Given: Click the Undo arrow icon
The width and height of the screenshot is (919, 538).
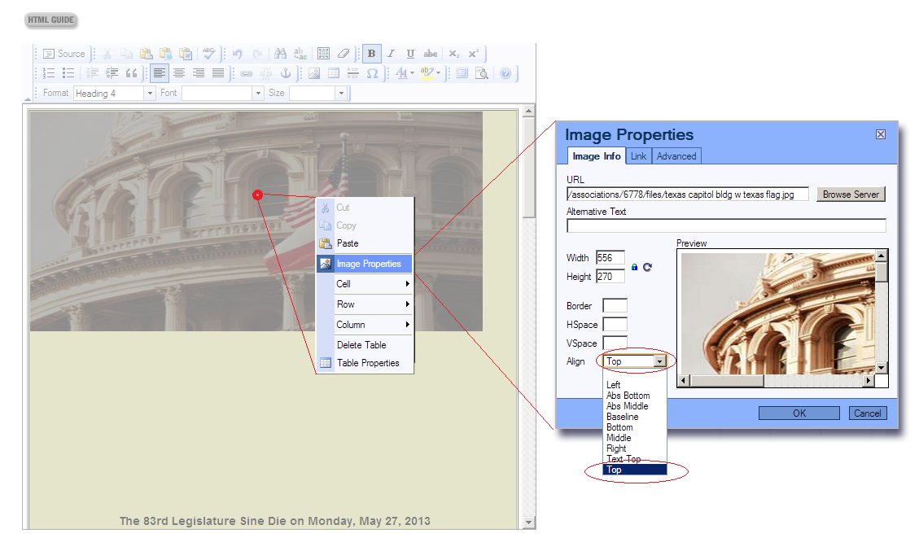Looking at the screenshot, I should point(237,54).
